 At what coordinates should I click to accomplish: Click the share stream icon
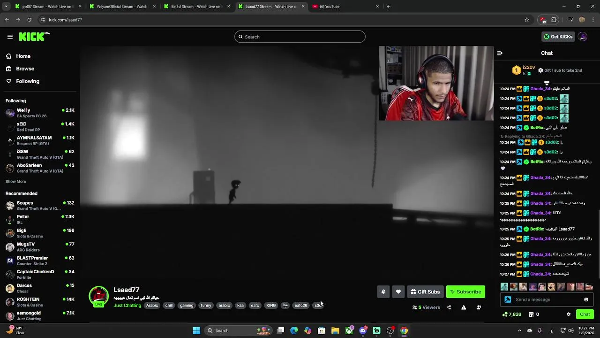[449, 307]
